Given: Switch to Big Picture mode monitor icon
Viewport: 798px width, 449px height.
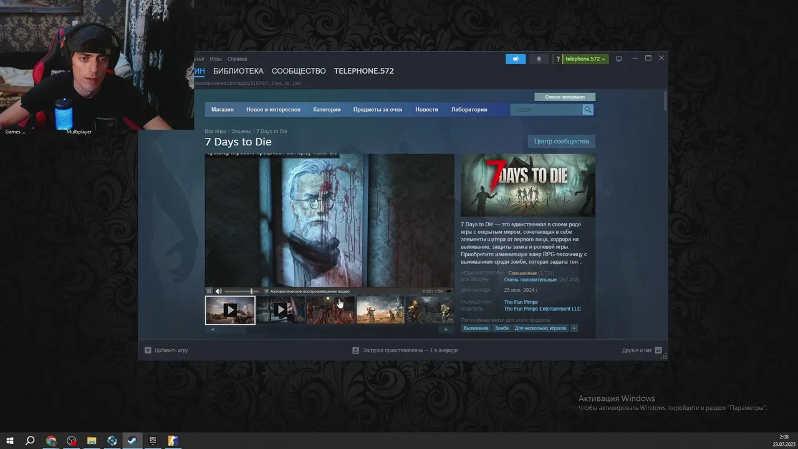Looking at the screenshot, I should pos(618,59).
